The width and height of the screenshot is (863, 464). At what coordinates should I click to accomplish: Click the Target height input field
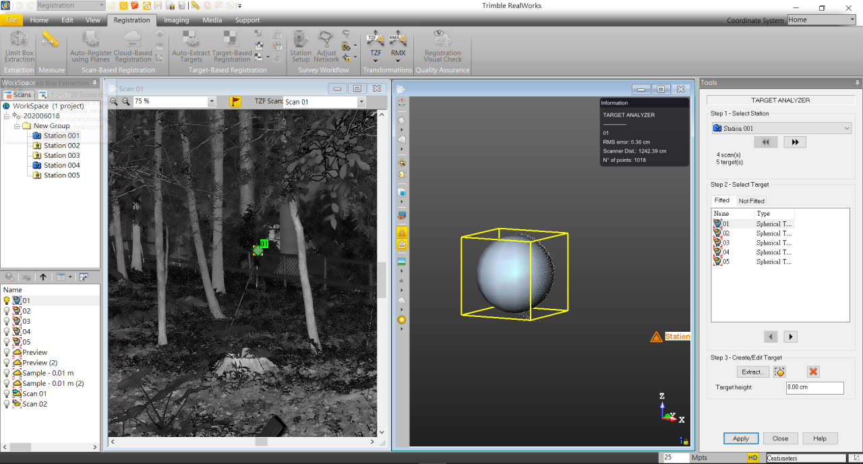point(814,388)
